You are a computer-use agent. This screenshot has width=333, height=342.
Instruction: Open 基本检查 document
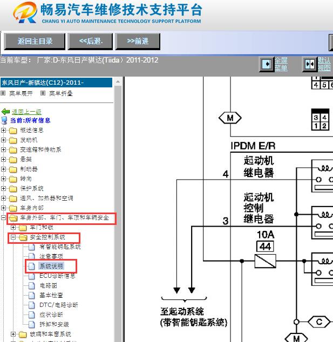(x=51, y=295)
